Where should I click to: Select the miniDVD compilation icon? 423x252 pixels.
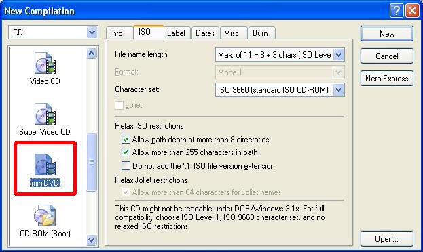[45, 165]
